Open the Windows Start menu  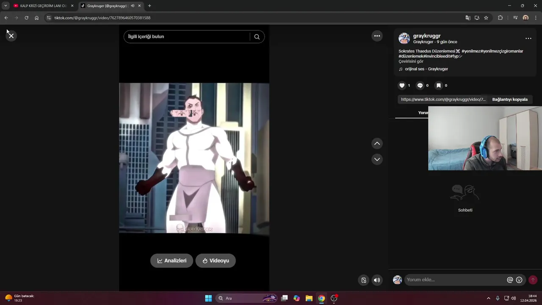(x=208, y=298)
